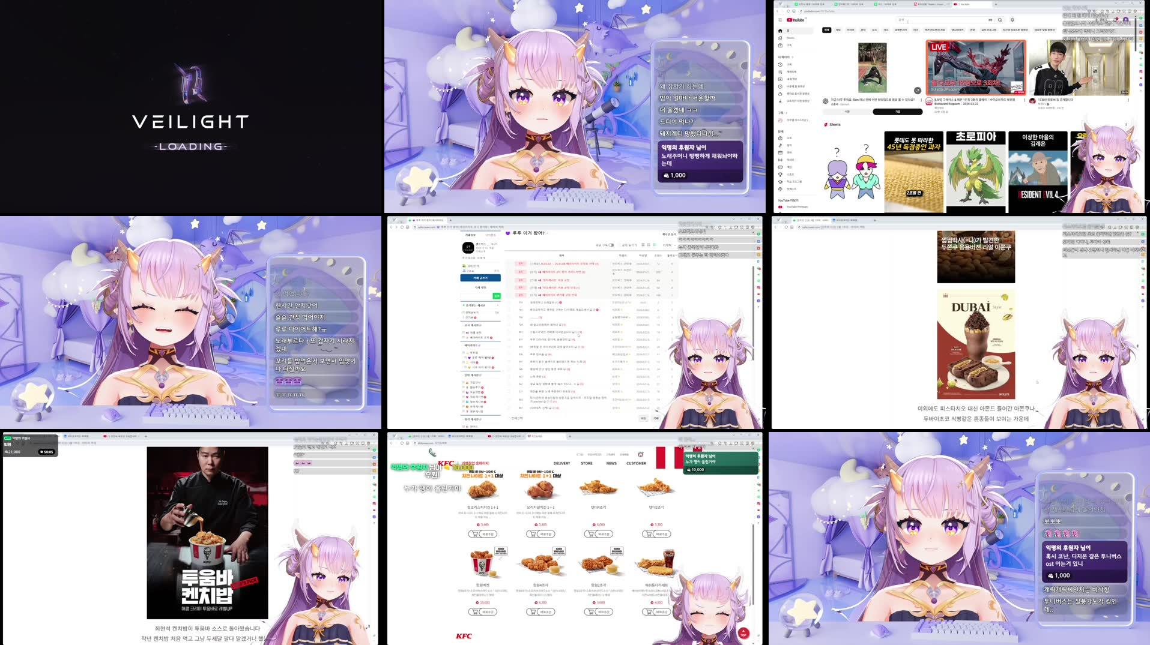1150x645 pixels.
Task: Switch to list view layout on the cafe board
Action: (x=643, y=245)
